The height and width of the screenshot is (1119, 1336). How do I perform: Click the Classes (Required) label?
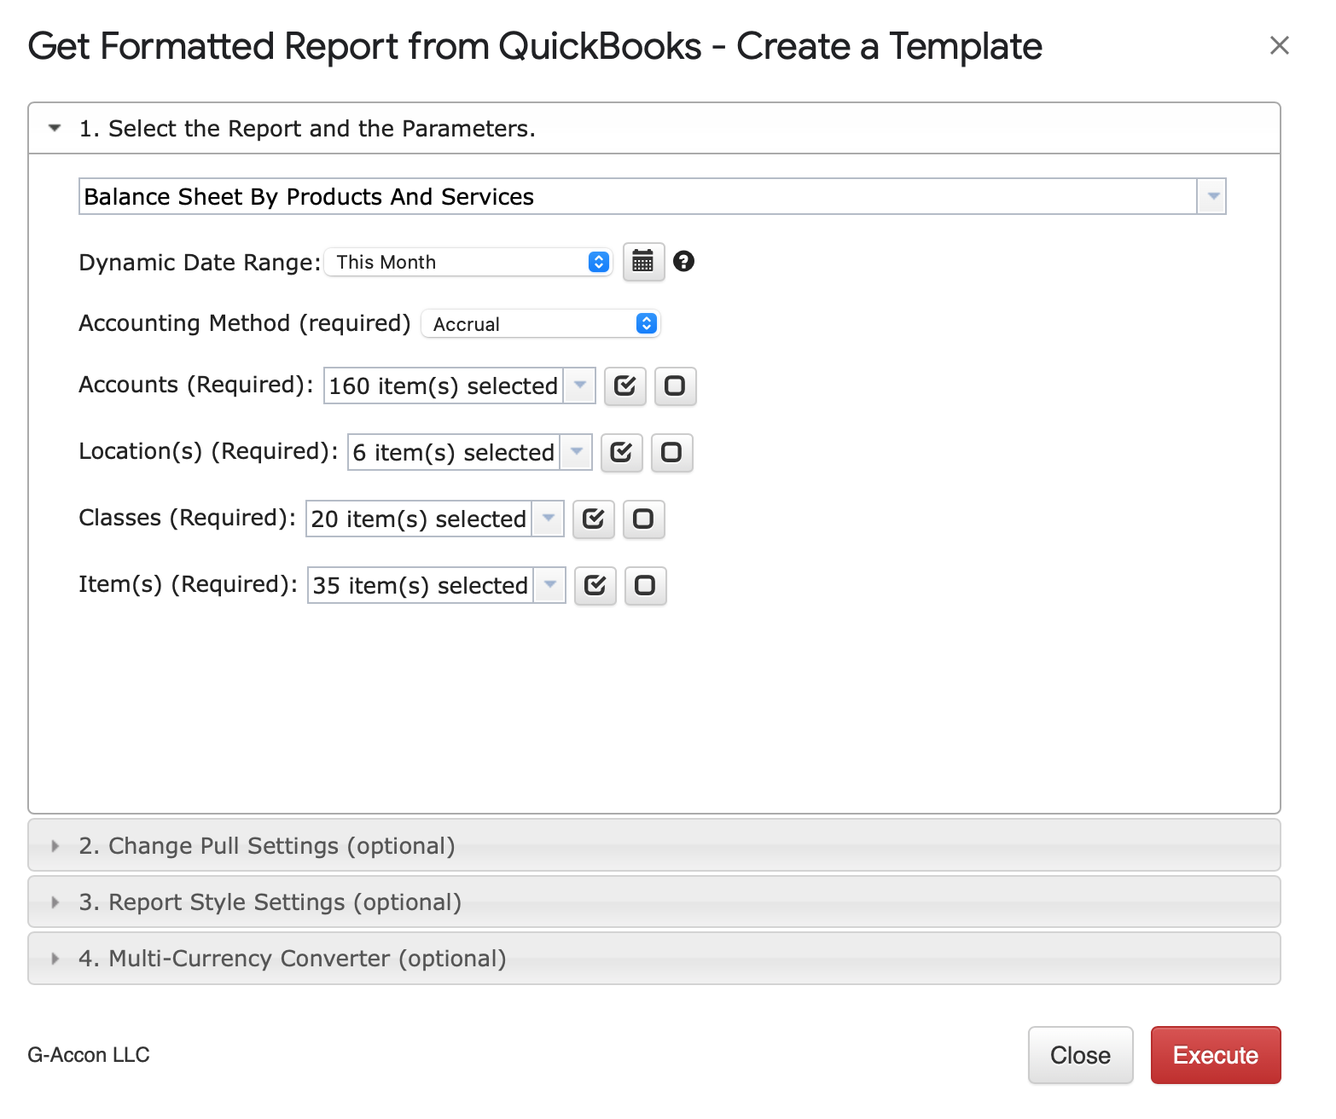point(187,519)
